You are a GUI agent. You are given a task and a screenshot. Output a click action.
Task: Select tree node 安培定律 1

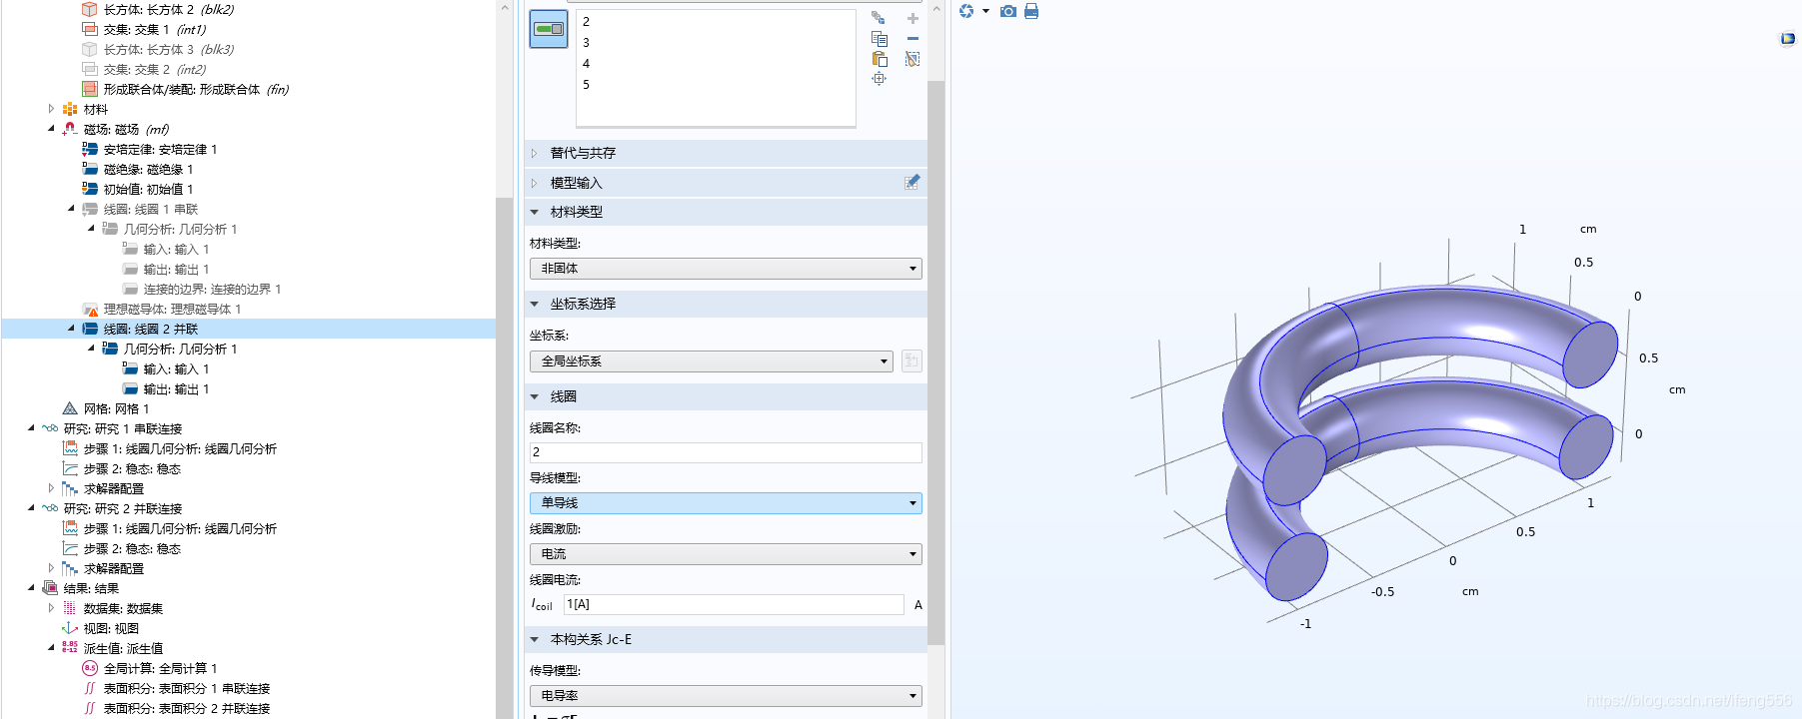click(150, 149)
